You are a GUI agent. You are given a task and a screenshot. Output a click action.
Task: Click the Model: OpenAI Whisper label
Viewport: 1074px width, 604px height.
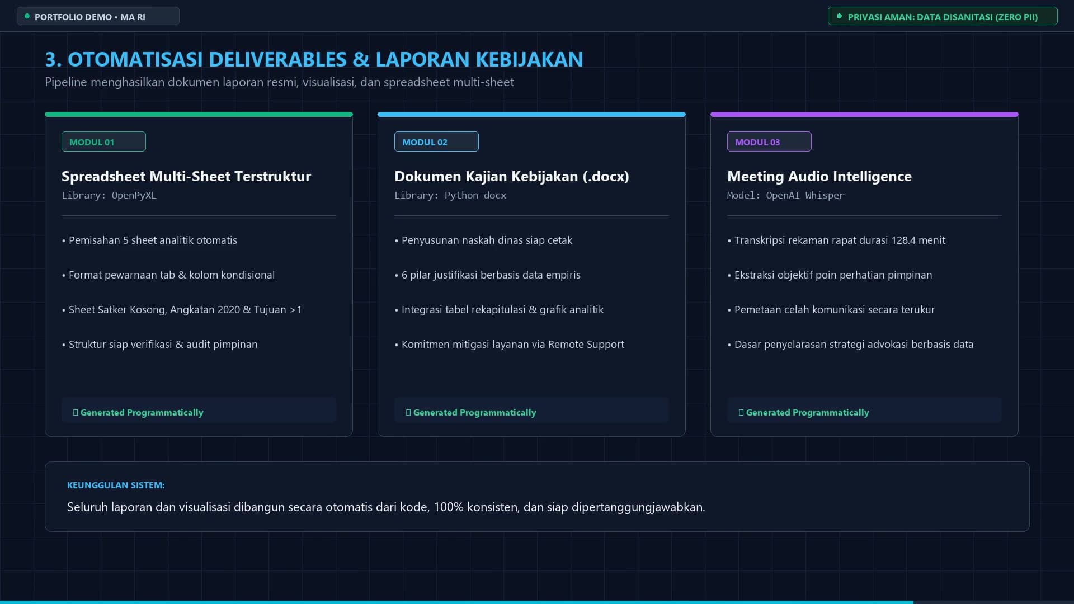pyautogui.click(x=786, y=195)
